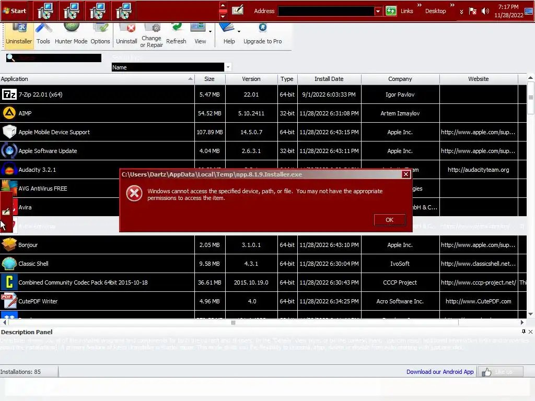Image resolution: width=535 pixels, height=401 pixels.
Task: Click the Like us thumbs-up button
Action: (500, 372)
